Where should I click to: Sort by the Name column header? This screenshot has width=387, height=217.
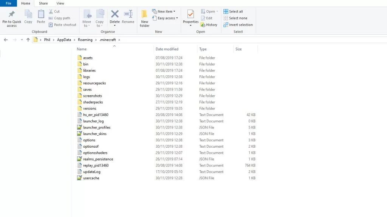(x=82, y=49)
